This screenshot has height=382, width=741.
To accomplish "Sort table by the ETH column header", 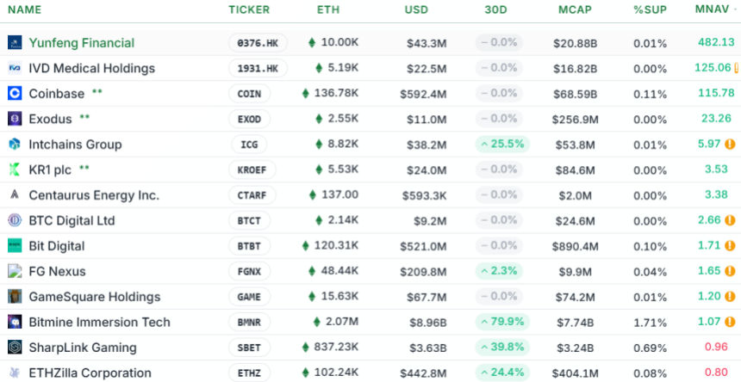I will point(329,9).
